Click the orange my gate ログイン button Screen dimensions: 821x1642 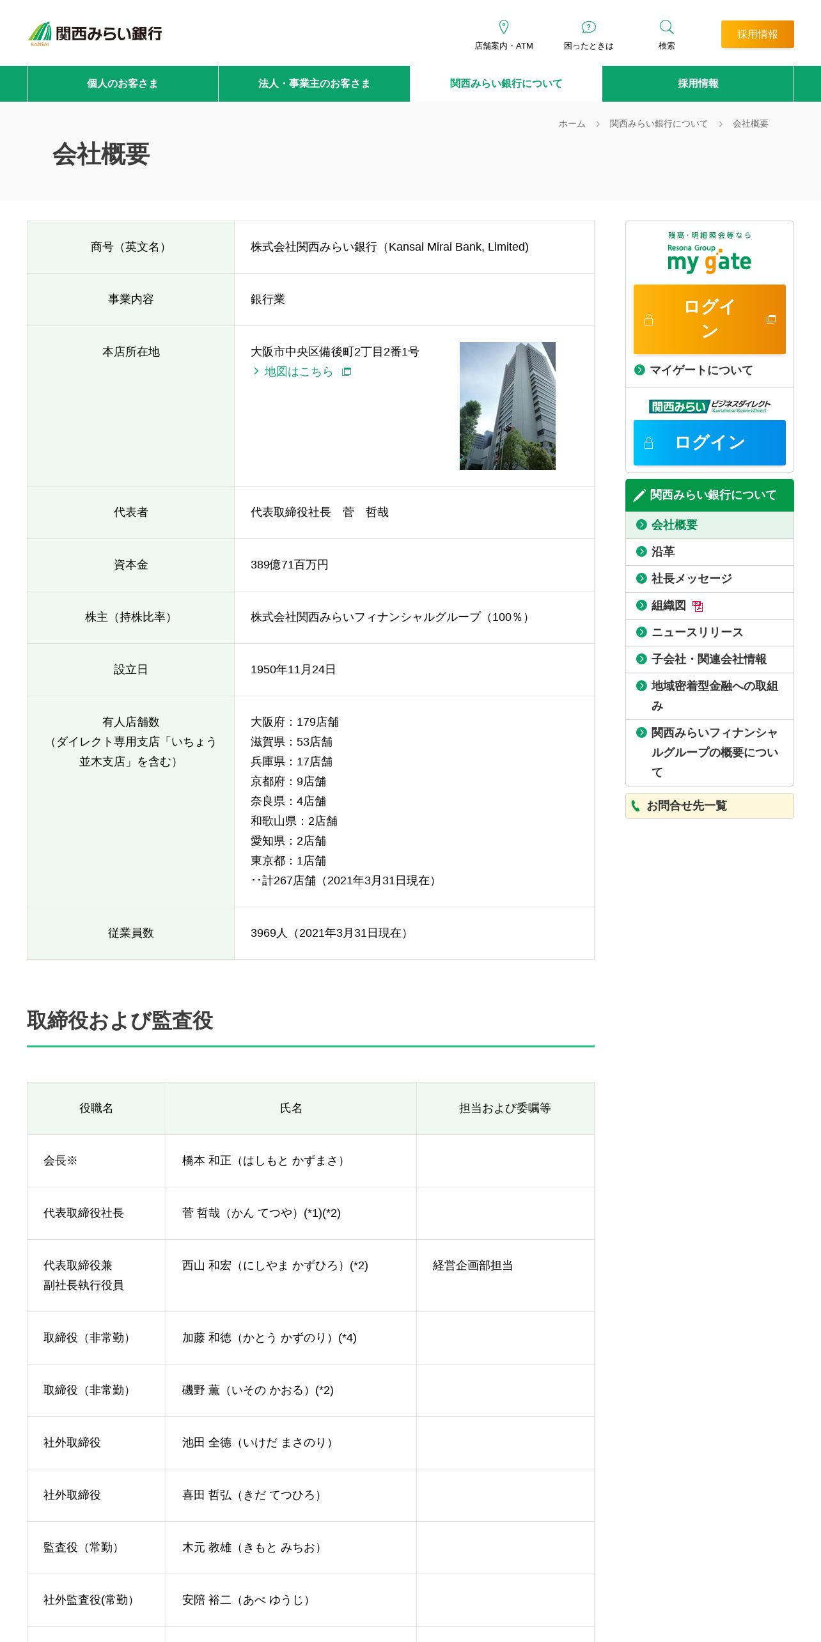[x=710, y=319]
